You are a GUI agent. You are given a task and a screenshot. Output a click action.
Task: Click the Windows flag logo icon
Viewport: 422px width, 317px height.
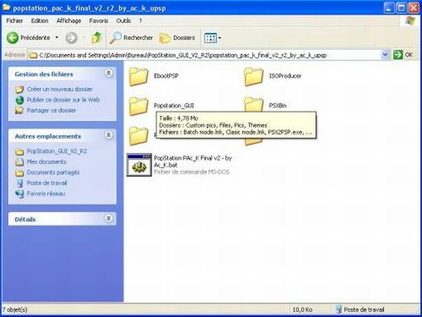[x=410, y=21]
